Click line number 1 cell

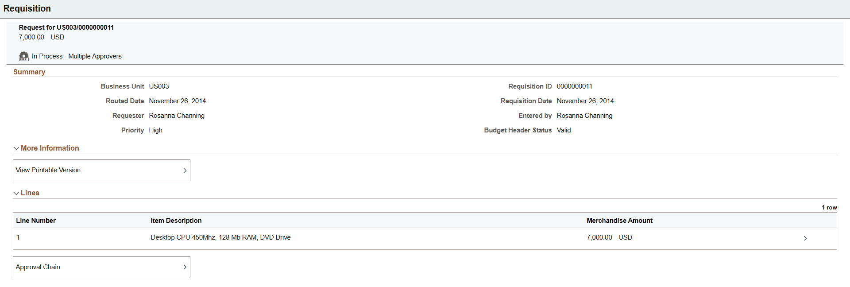(18, 237)
